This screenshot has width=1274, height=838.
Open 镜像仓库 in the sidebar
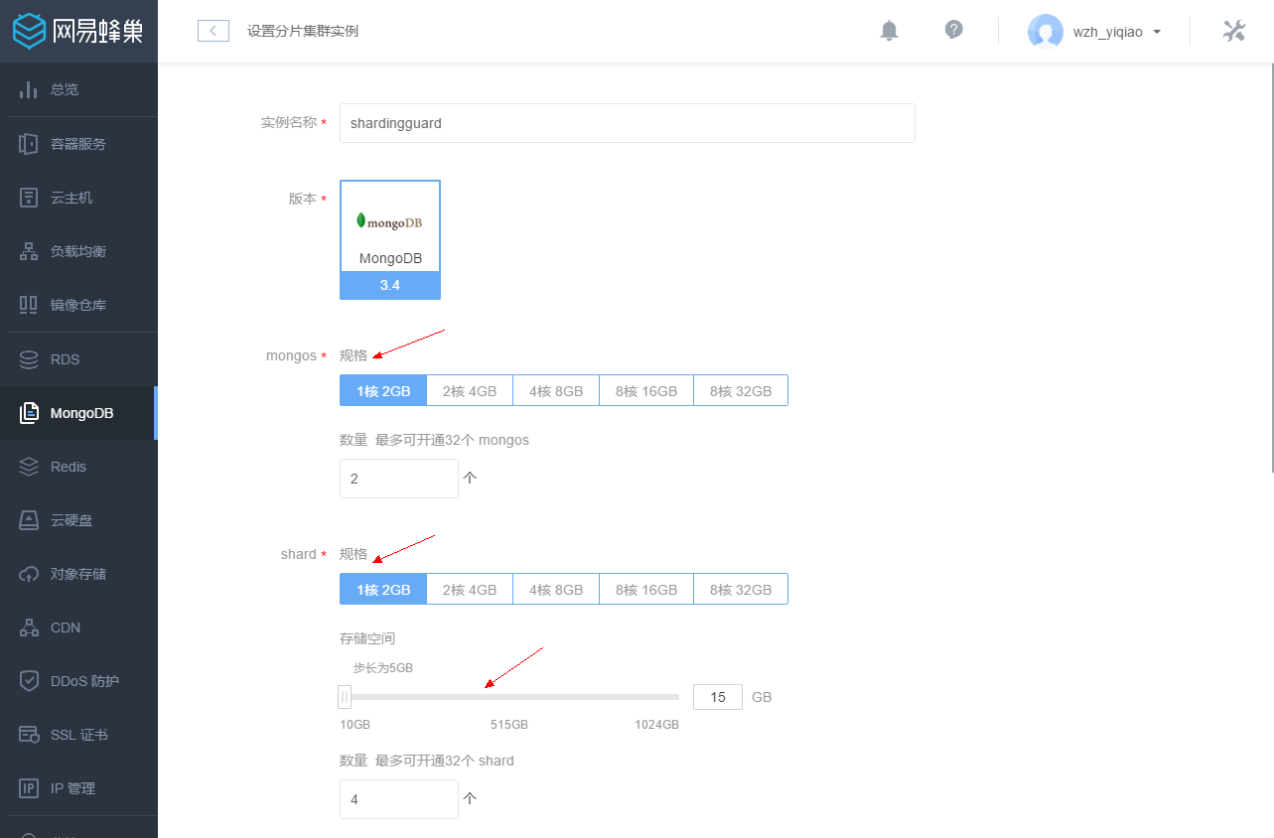coord(78,305)
